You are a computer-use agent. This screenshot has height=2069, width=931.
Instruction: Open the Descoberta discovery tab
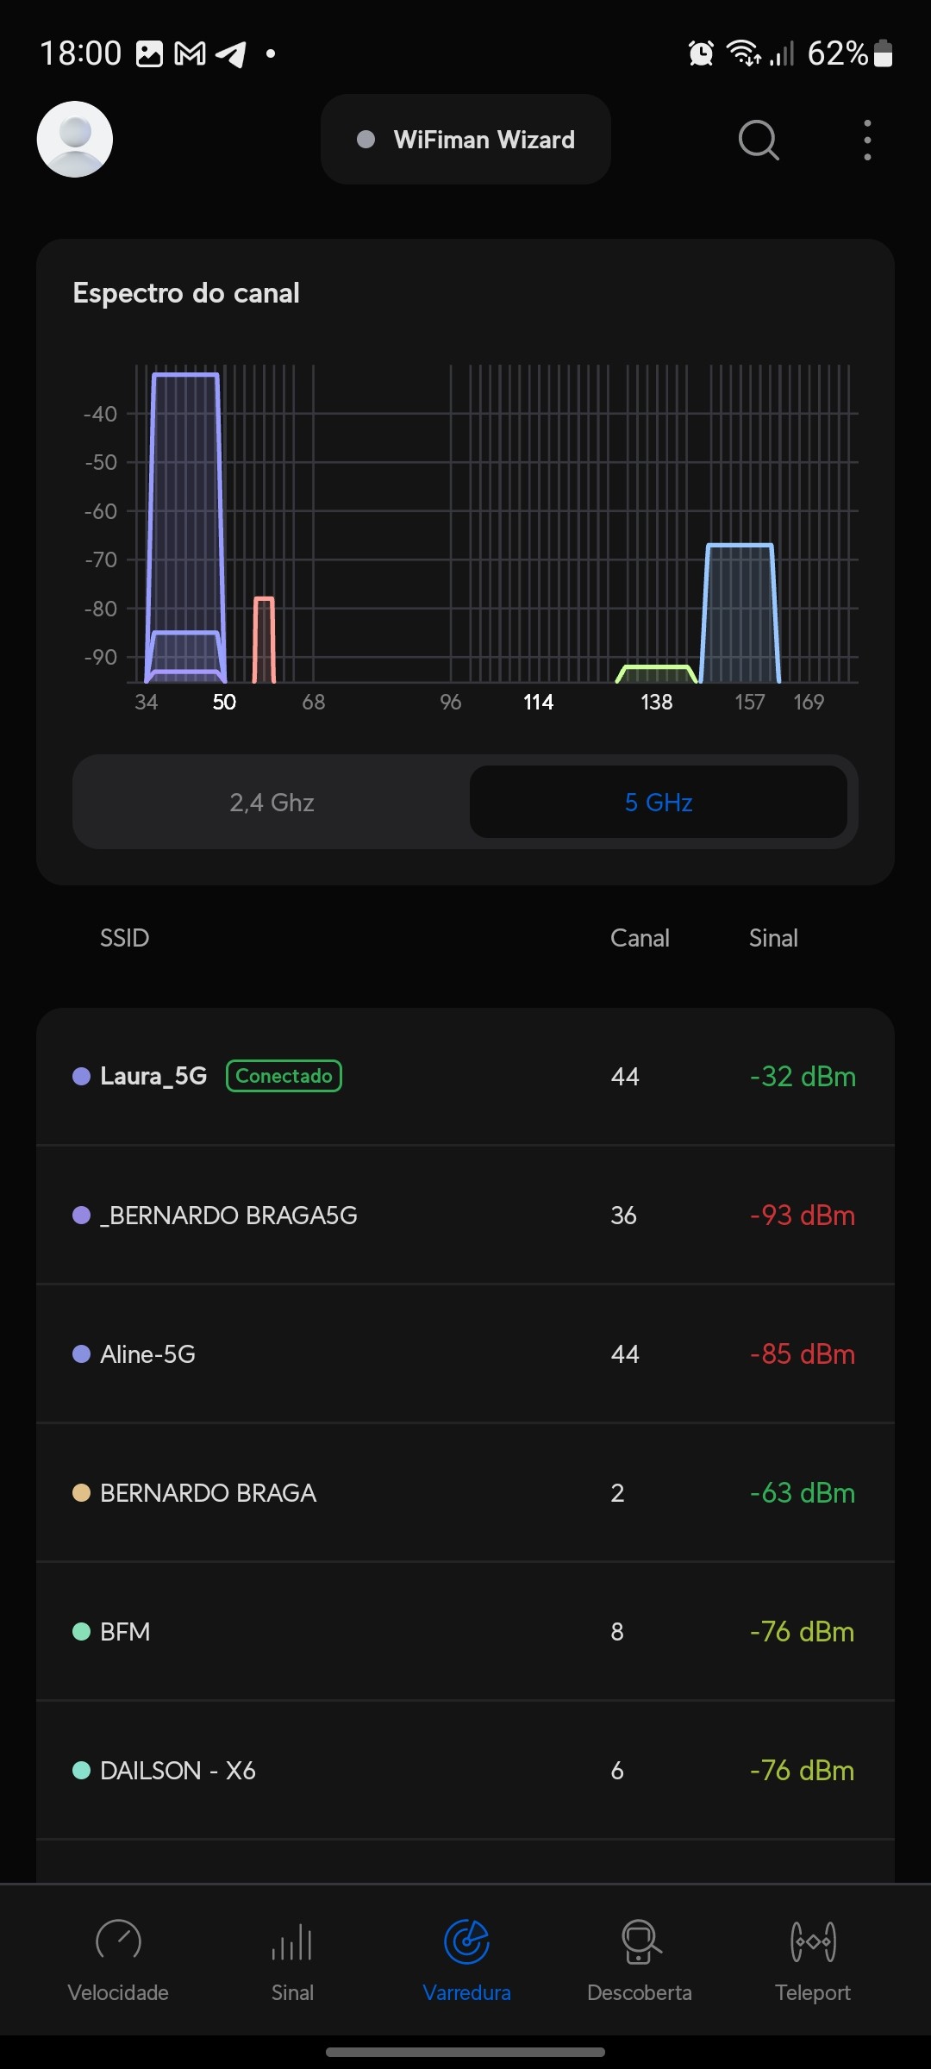tap(640, 1959)
